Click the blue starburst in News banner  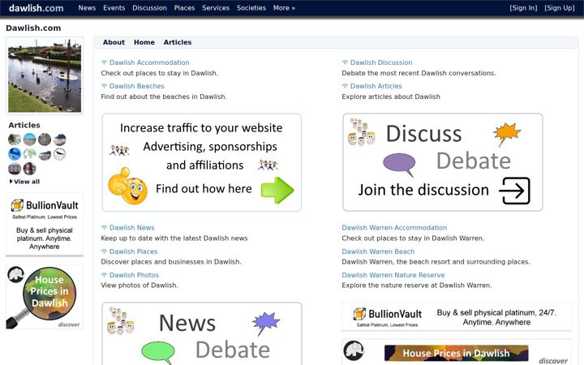tap(266, 324)
